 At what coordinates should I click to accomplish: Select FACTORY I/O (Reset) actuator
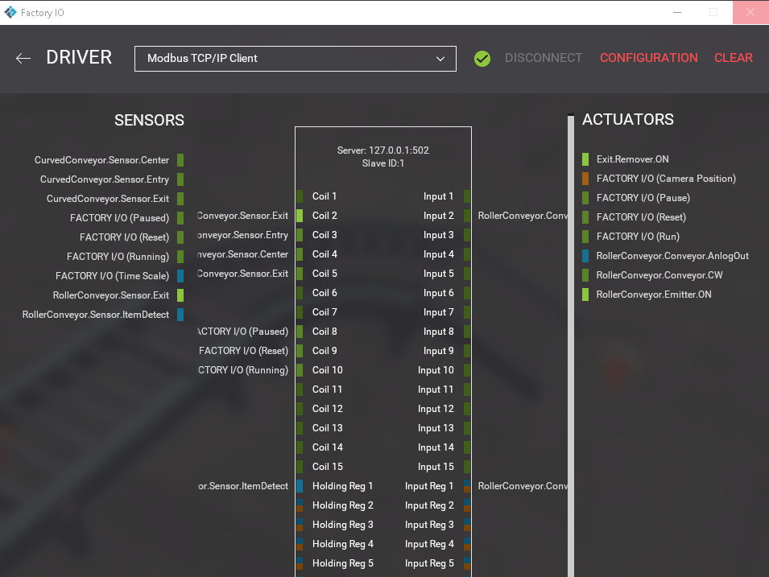coord(641,217)
